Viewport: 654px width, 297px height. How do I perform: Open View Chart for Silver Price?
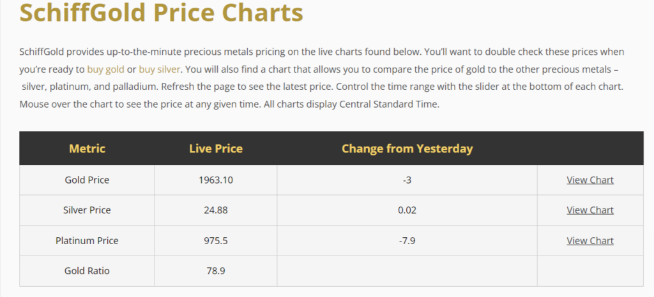click(x=589, y=210)
